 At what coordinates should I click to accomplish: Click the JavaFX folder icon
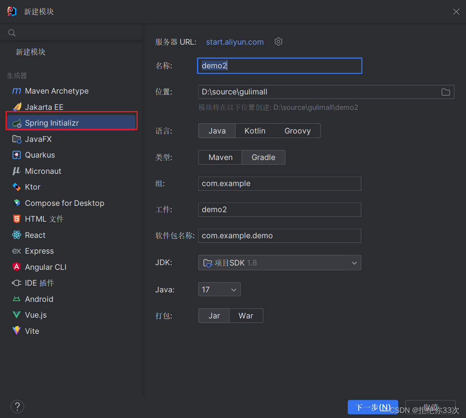pyautogui.click(x=17, y=139)
